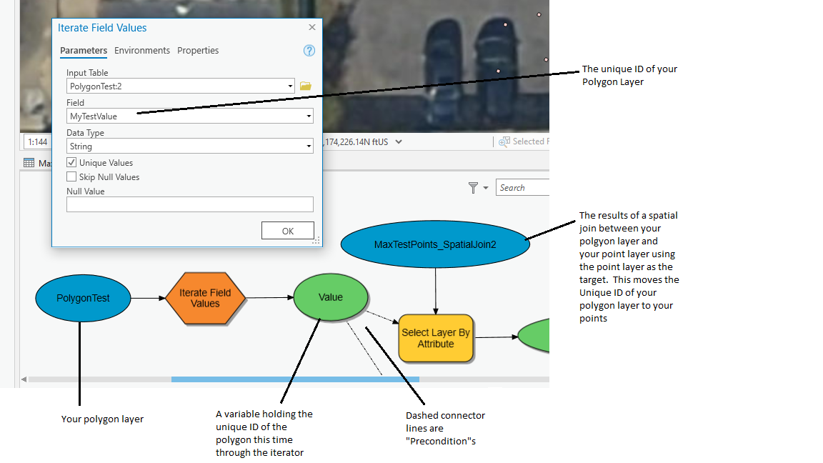The height and width of the screenshot is (463, 823).
Task: Uncheck the Unique Values checkbox
Action: coord(71,162)
